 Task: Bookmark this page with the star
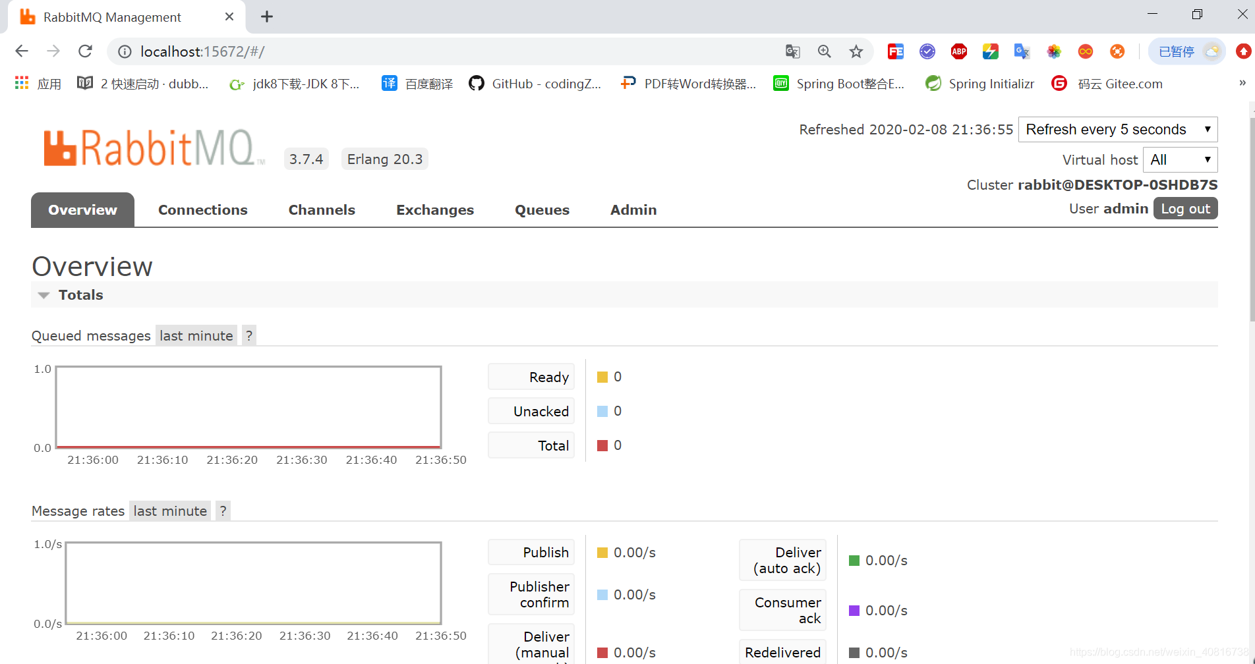point(856,51)
